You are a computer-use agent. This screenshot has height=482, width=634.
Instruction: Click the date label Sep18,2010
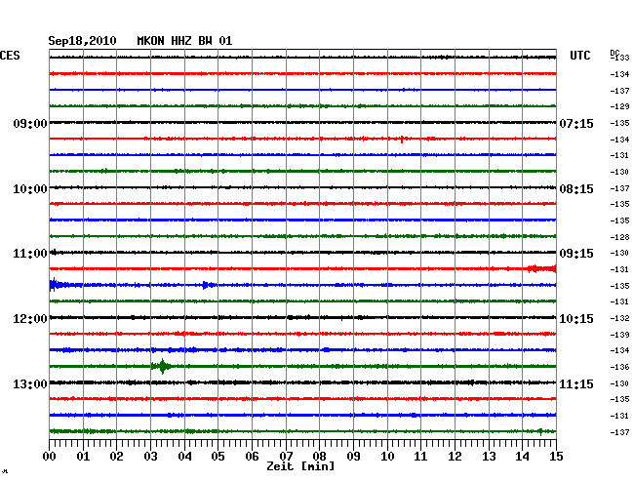pos(82,41)
